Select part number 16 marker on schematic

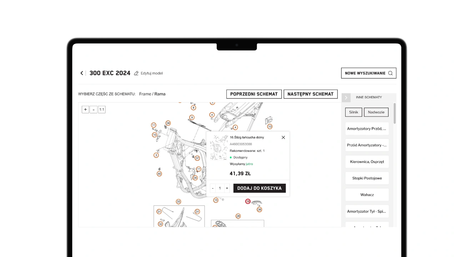coord(248,202)
